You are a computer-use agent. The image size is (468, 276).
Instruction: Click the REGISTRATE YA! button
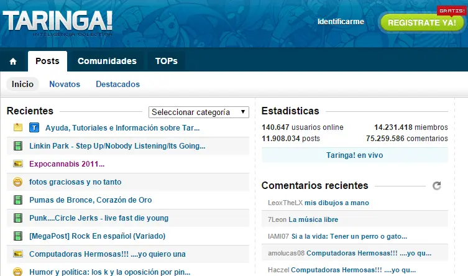pyautogui.click(x=422, y=22)
